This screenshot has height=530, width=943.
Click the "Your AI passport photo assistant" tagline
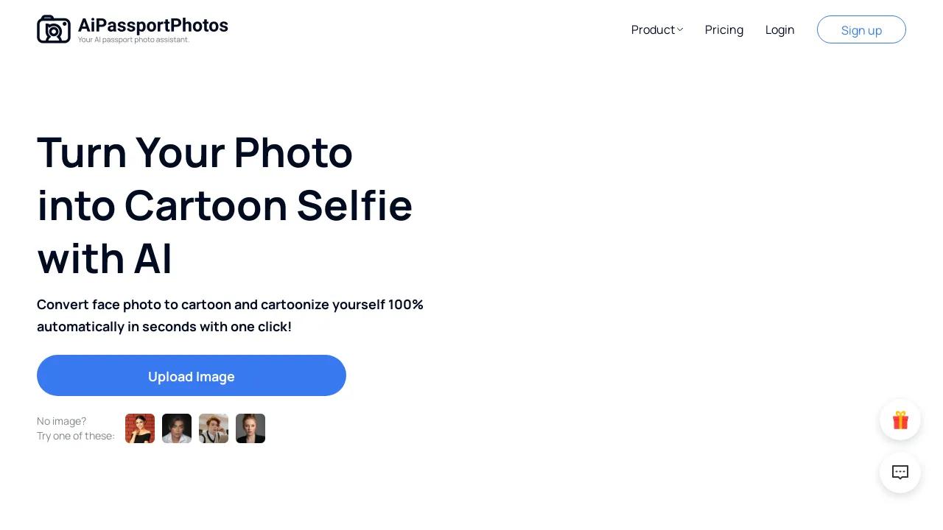(133, 40)
